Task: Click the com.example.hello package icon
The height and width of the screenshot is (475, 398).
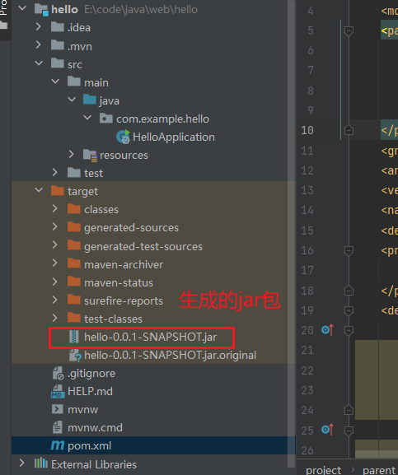Action: [106, 118]
